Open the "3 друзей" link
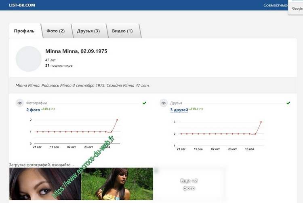The width and height of the screenshot is (303, 203). [179, 110]
